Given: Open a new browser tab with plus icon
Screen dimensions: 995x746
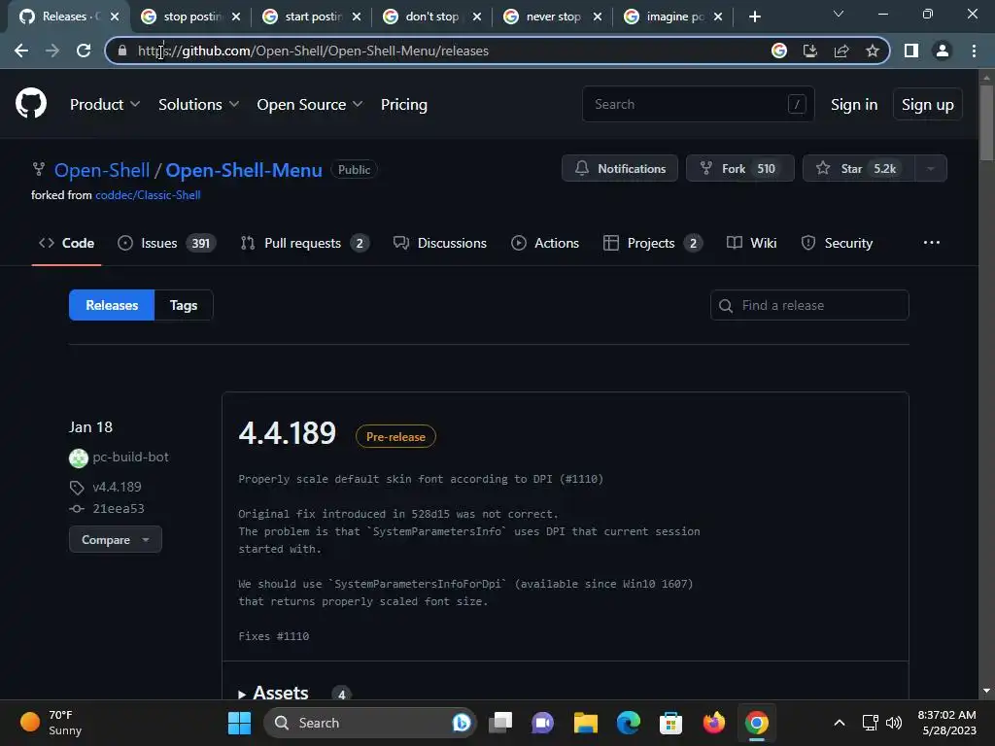Looking at the screenshot, I should [x=754, y=17].
